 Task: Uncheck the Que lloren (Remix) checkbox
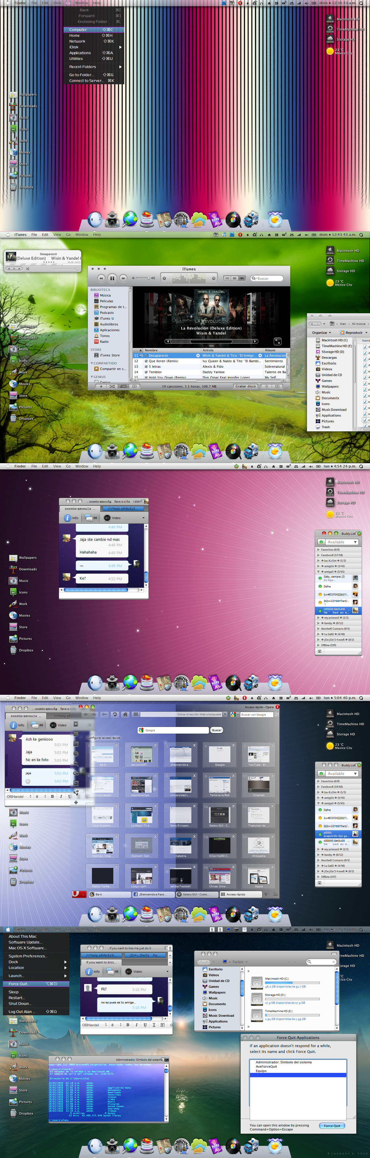click(146, 361)
